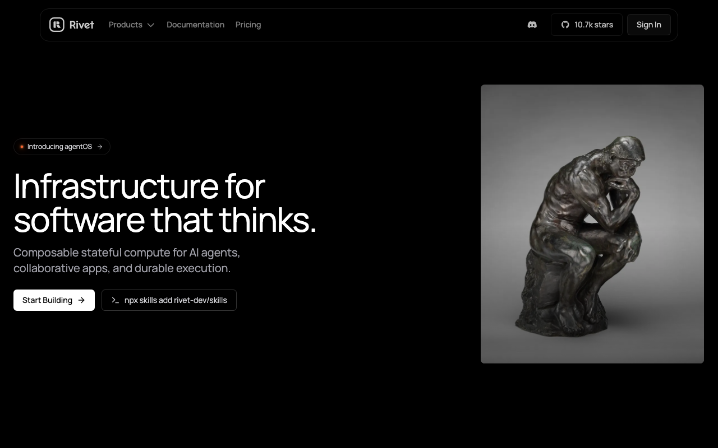Click the Infrastructure for software headline

[165, 203]
